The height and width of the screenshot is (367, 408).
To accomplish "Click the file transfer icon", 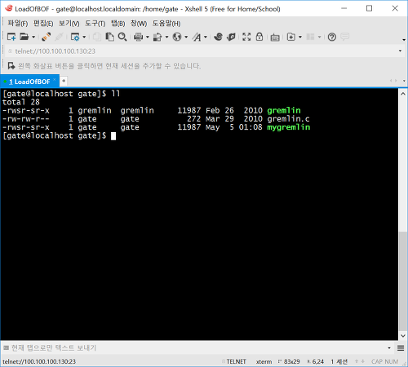I will [x=157, y=37].
